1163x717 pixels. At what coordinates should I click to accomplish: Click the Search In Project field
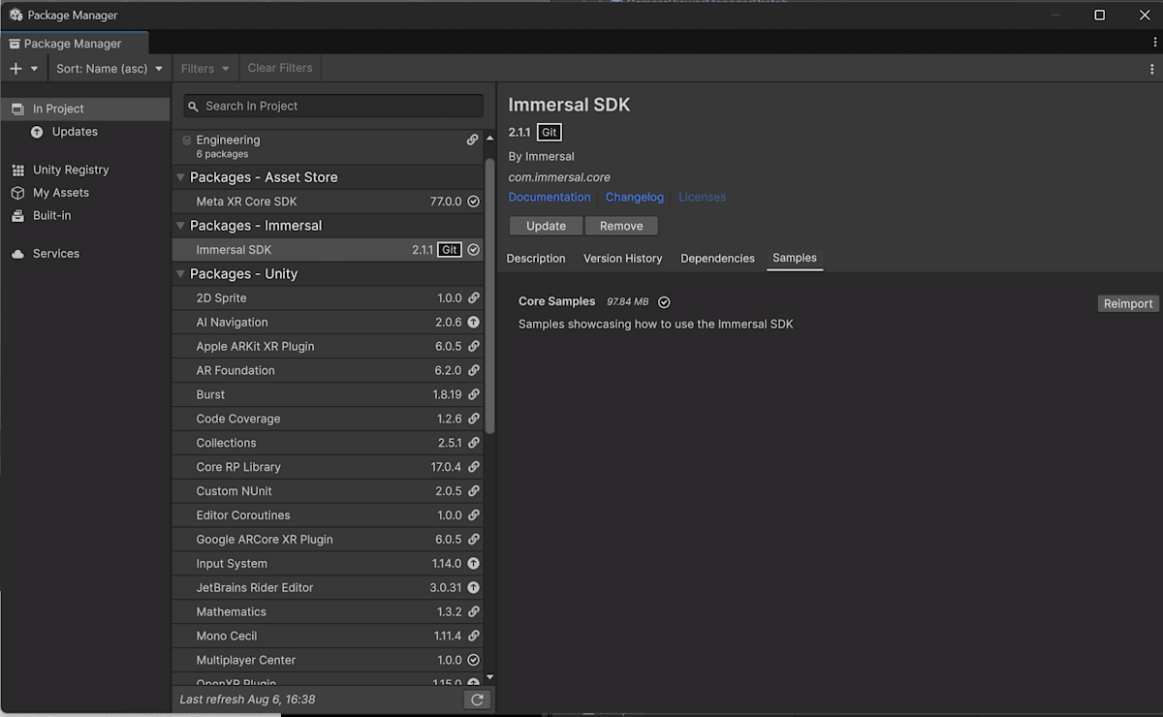pyautogui.click(x=333, y=106)
